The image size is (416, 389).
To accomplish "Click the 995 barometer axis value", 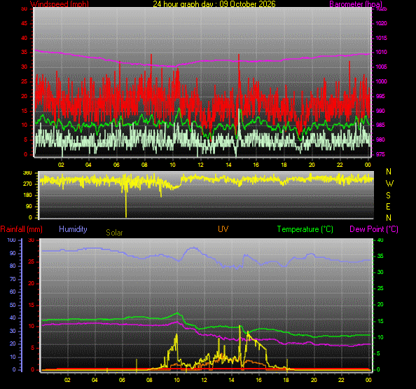I will (x=380, y=96).
